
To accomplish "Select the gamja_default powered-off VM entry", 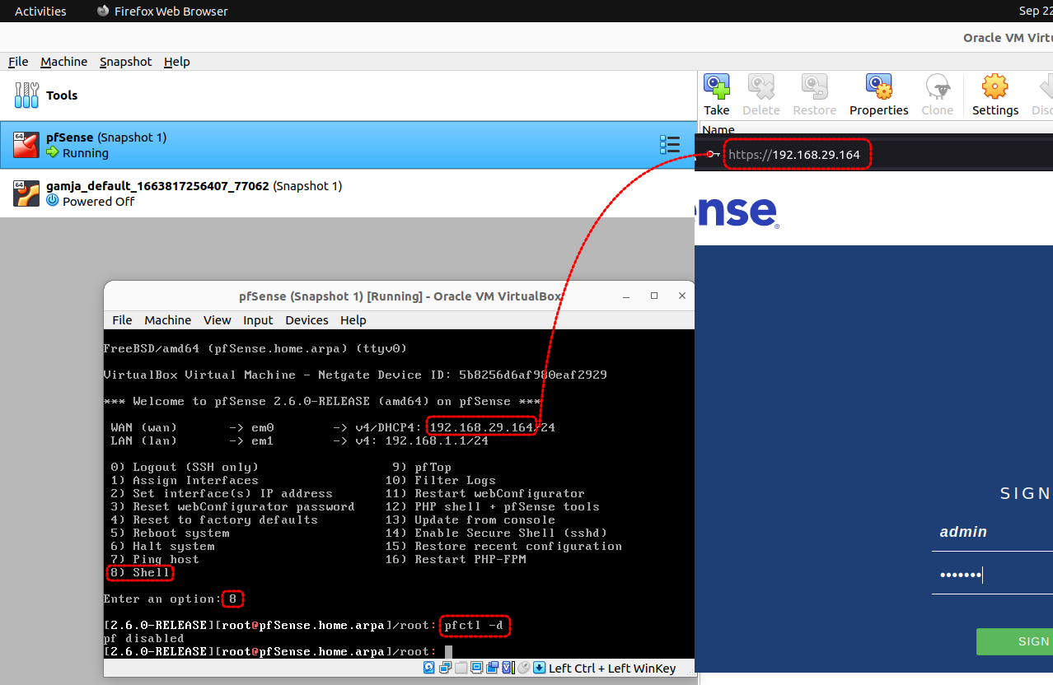I will click(x=349, y=193).
